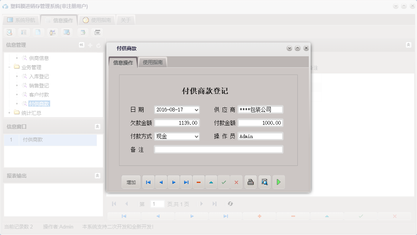The width and height of the screenshot is (417, 235).
Task: Expand the 统计汇总 folder in the tree
Action: [x=9, y=113]
